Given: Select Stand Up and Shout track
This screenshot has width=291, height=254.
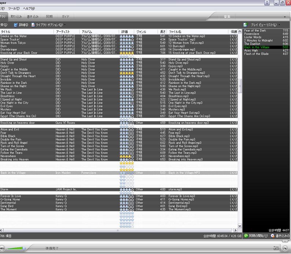Looking at the screenshot, I should pyautogui.click(x=13, y=59).
